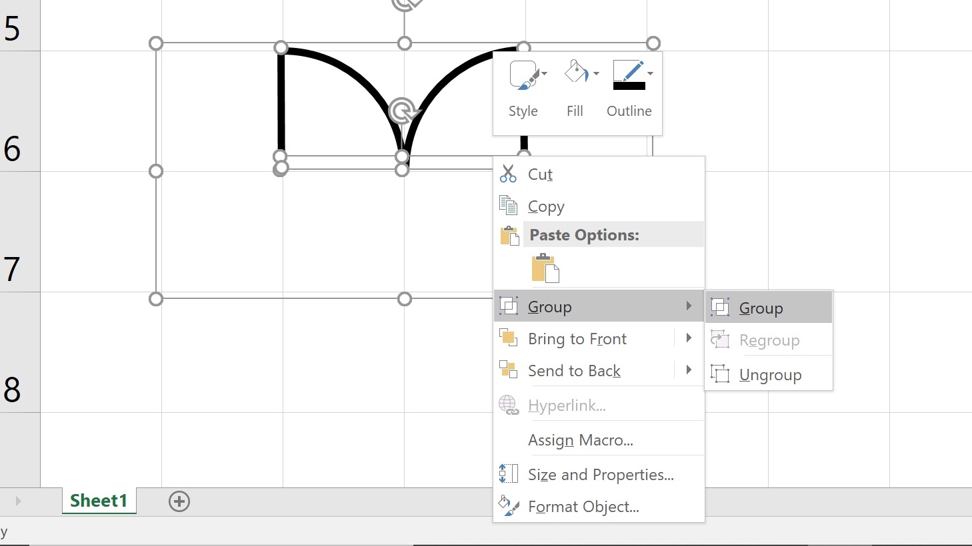Image resolution: width=972 pixels, height=546 pixels.
Task: Click Regroup in the submenu
Action: tap(769, 340)
